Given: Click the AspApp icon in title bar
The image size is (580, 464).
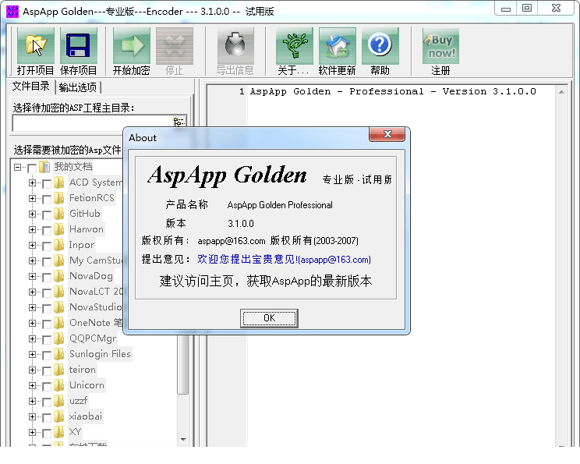Looking at the screenshot, I should pyautogui.click(x=12, y=12).
